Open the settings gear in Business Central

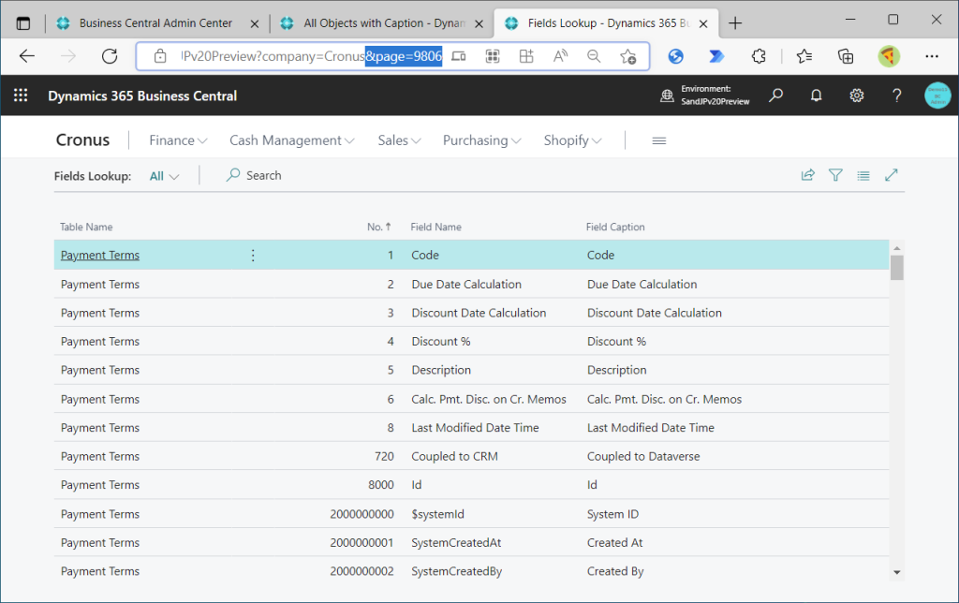click(x=856, y=96)
